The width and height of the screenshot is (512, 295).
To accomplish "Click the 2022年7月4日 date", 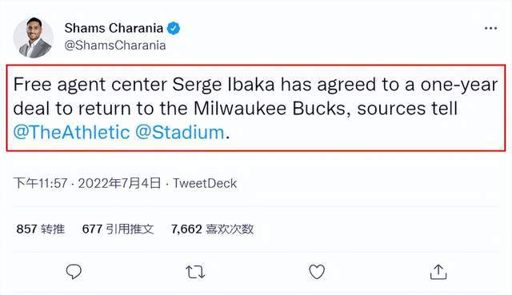I will tap(119, 183).
